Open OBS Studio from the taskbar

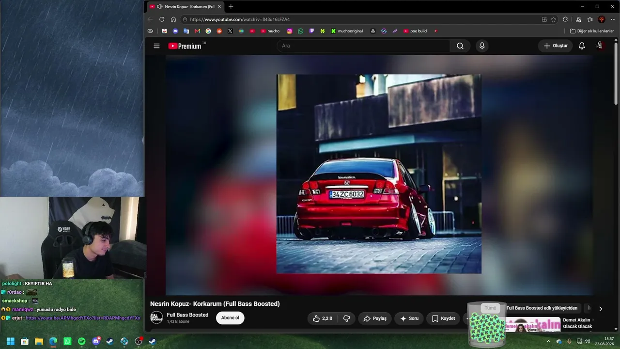pos(139,341)
